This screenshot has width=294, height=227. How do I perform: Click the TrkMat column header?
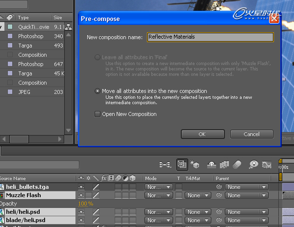[x=193, y=179]
